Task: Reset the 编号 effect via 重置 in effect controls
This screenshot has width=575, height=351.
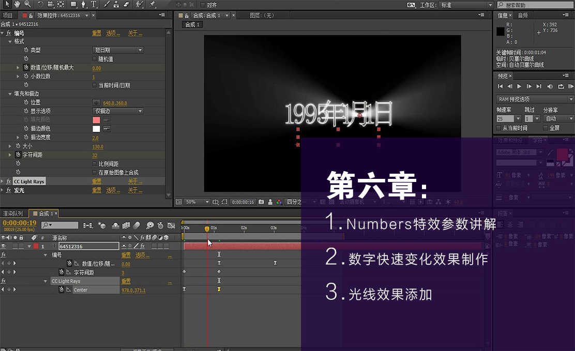Action: pyautogui.click(x=97, y=33)
